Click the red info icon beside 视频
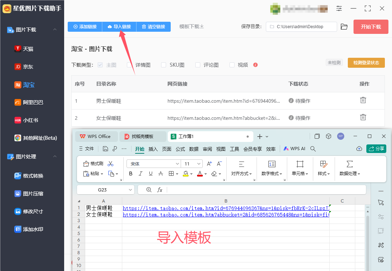 click(255, 65)
